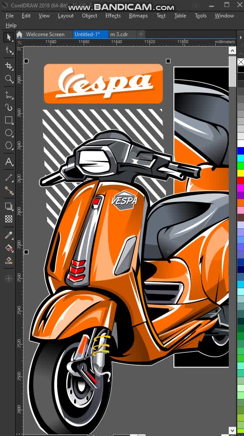Viewport: 244px width, 436px height.
Task: Switch to the m 3.cdr tab
Action: (119, 34)
